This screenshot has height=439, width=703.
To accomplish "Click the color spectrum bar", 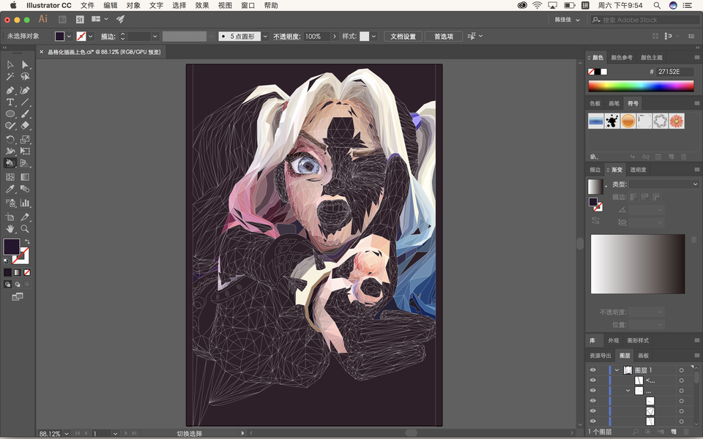I will pyautogui.click(x=641, y=86).
